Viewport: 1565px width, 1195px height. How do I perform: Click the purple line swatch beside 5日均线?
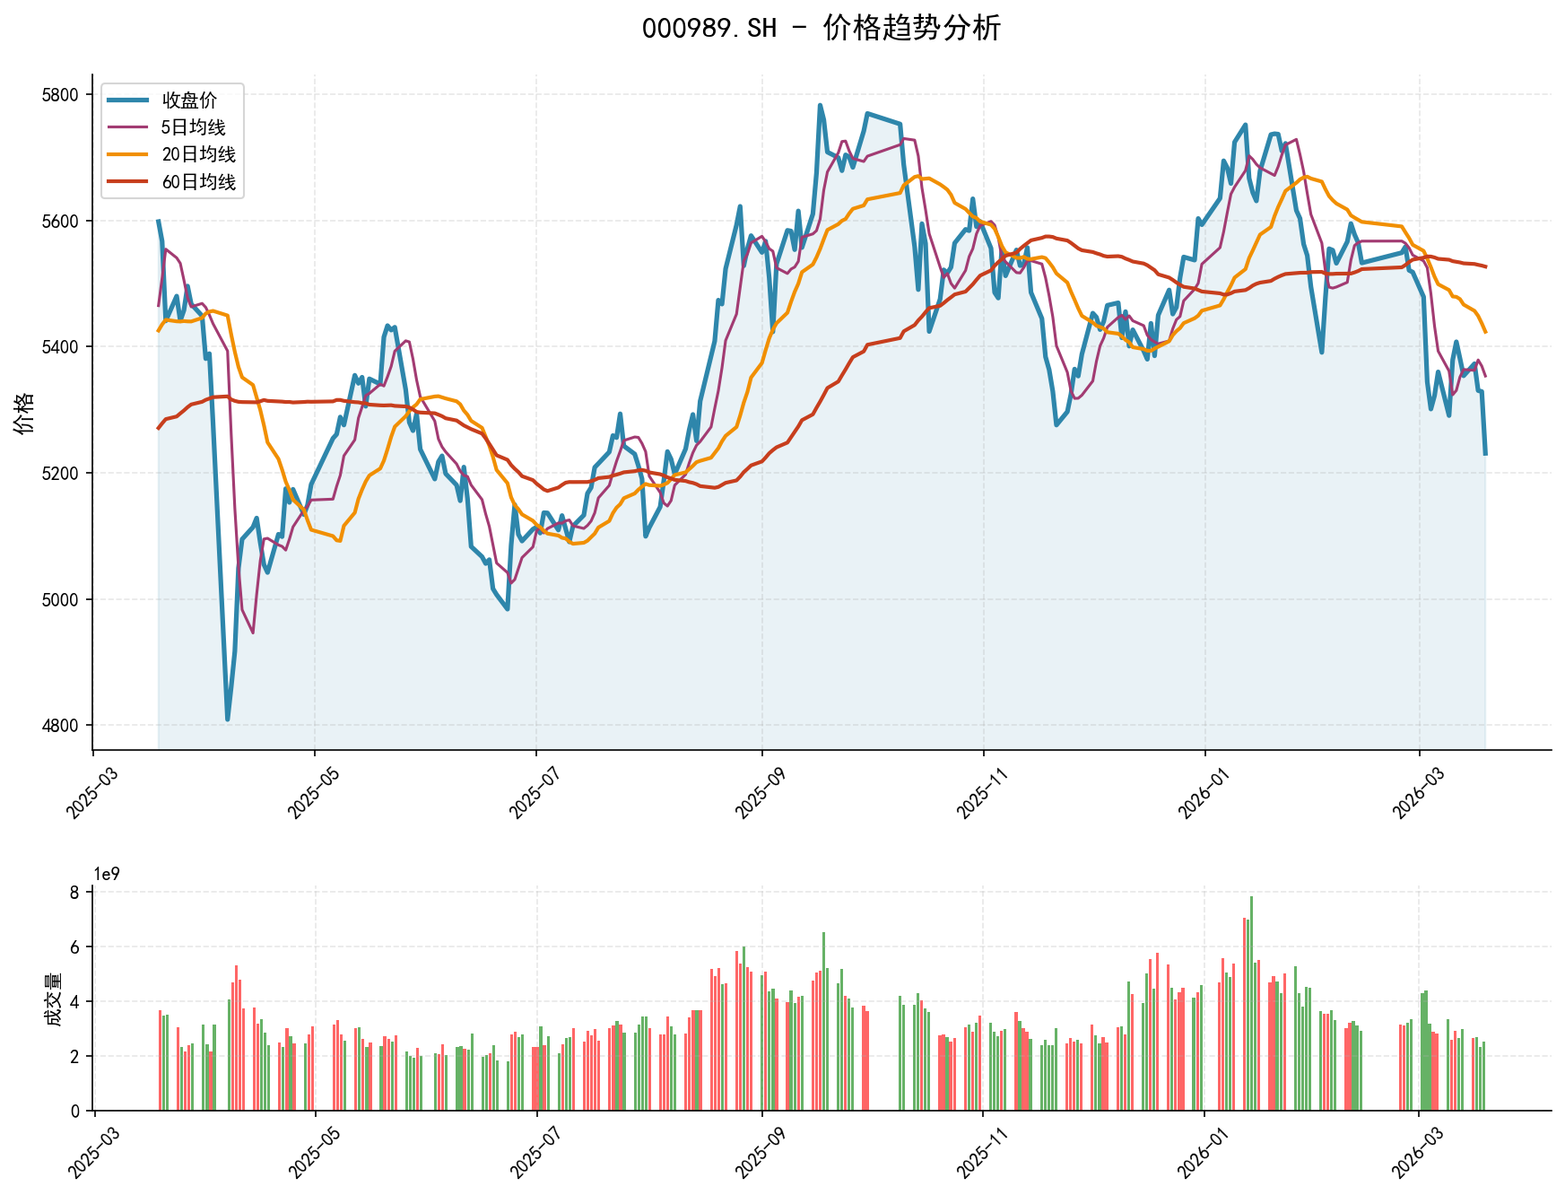point(127,127)
